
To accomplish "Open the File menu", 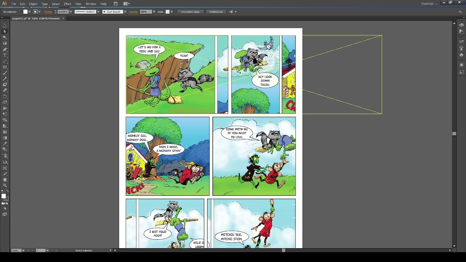I will [x=13, y=4].
